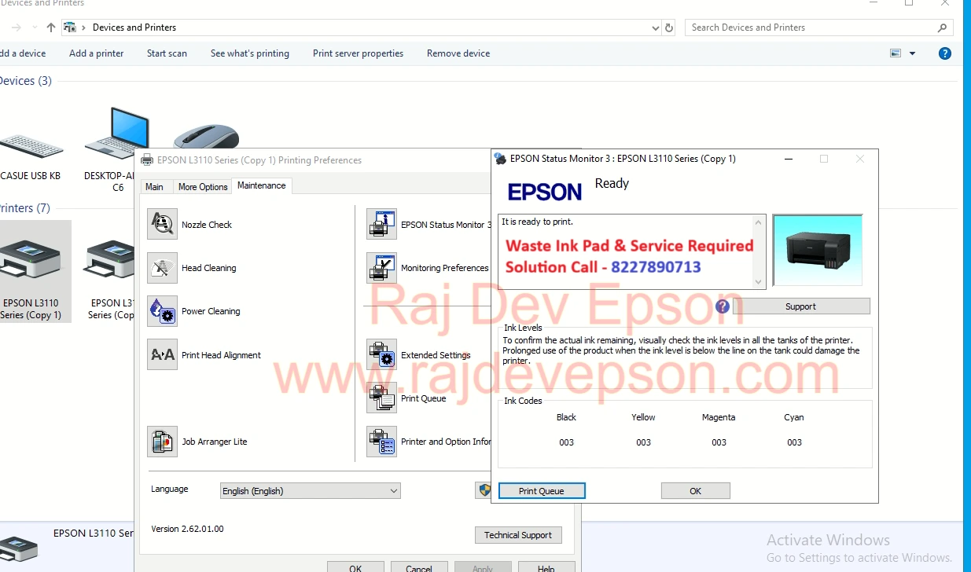971x572 pixels.
Task: Open the view options dropdown arrow
Action: (x=912, y=53)
